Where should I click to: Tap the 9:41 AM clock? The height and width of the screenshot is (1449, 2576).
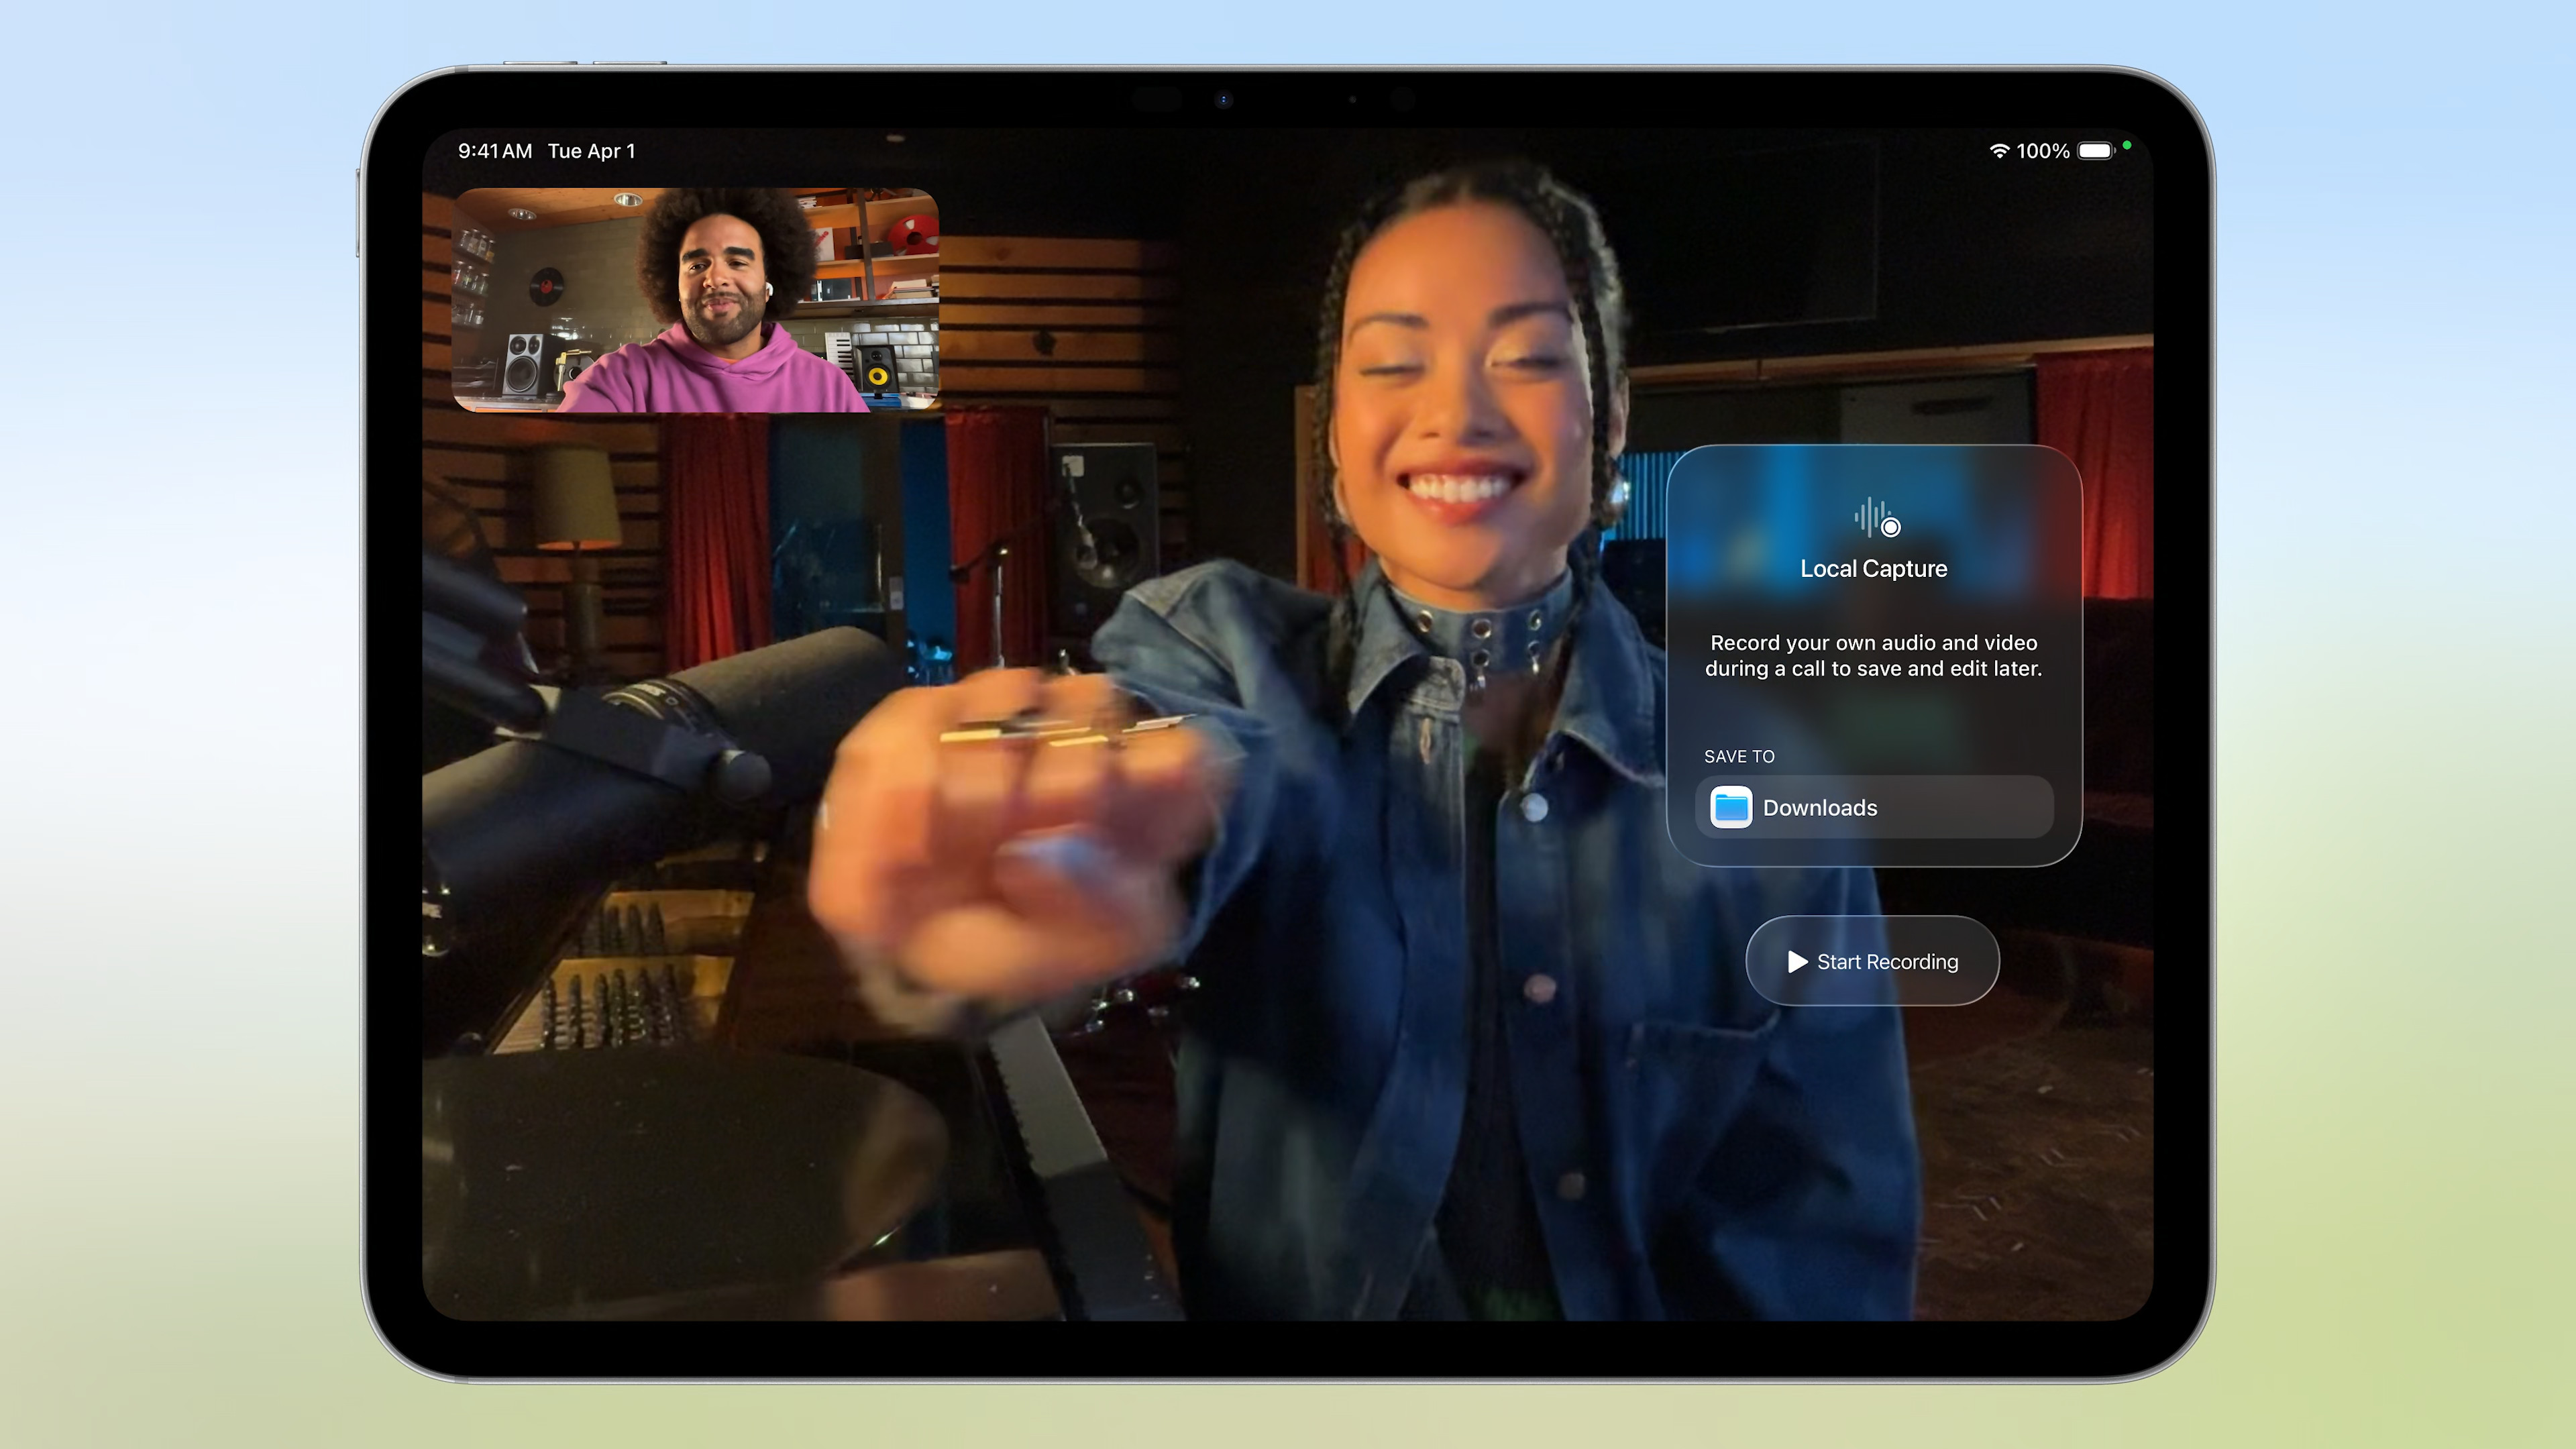[495, 151]
